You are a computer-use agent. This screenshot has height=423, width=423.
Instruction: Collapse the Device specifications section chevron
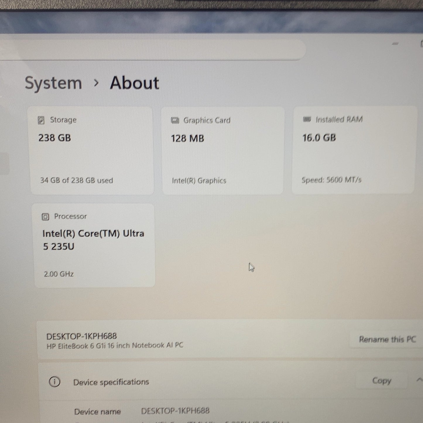pos(419,380)
